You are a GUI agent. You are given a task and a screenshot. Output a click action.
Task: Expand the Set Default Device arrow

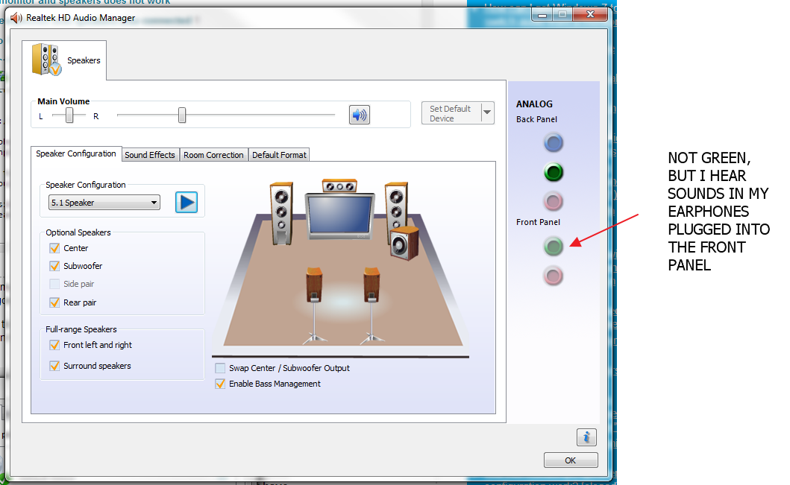point(487,112)
